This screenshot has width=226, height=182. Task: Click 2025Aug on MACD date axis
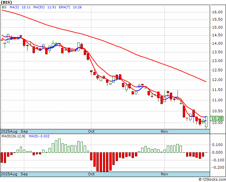point(9,174)
